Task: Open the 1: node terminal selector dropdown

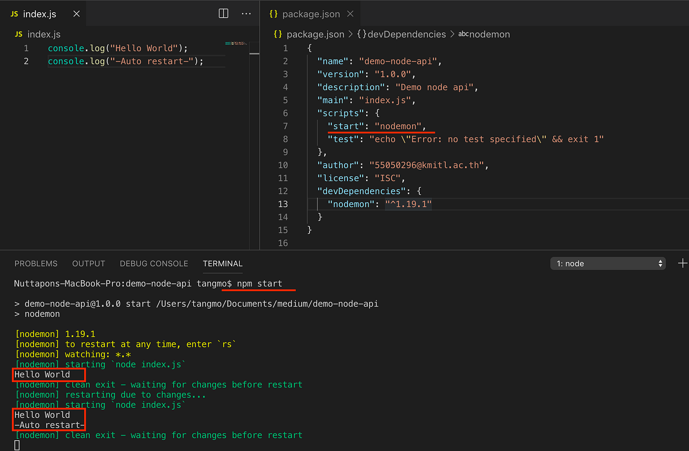Action: 608,263
